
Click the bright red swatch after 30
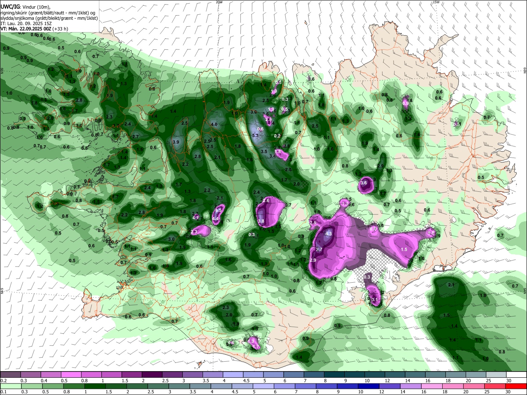[516, 386]
